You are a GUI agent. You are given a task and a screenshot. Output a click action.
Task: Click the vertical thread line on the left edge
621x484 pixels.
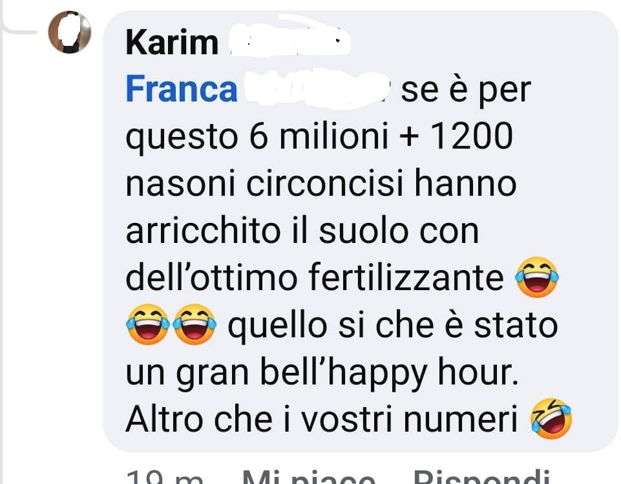[x=1, y=253]
